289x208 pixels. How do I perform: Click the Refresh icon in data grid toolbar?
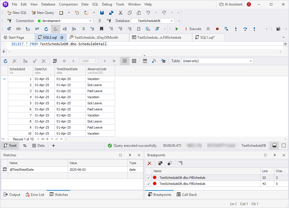(x=5, y=61)
